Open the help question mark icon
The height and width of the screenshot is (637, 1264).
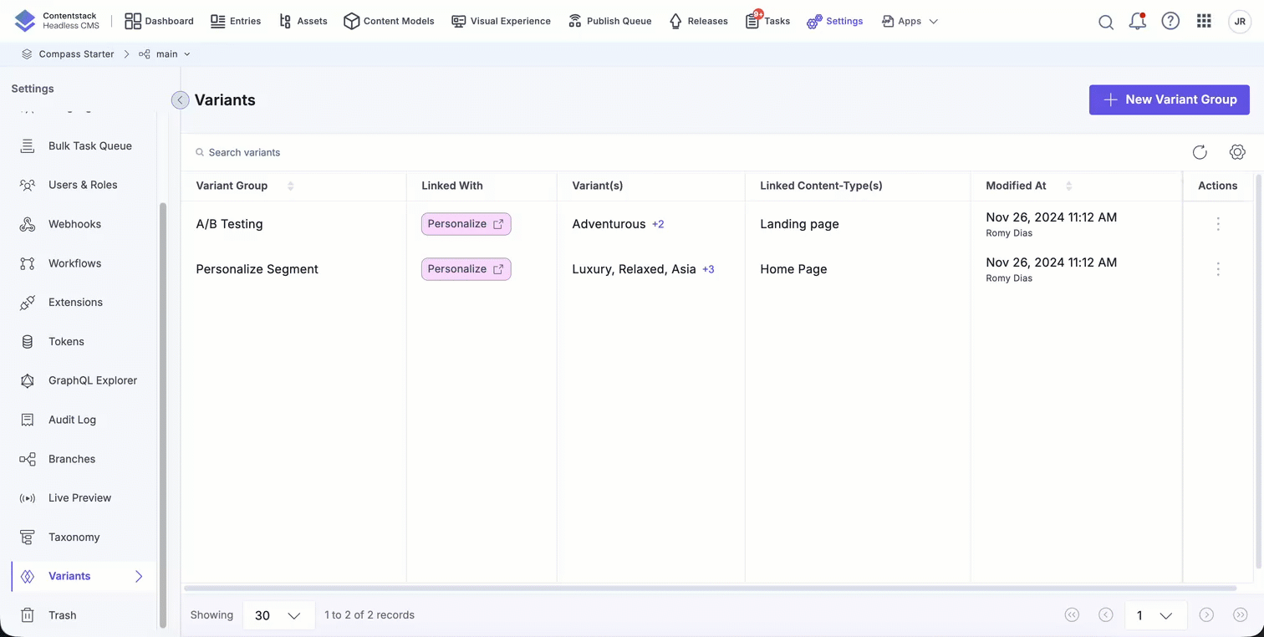pos(1170,22)
